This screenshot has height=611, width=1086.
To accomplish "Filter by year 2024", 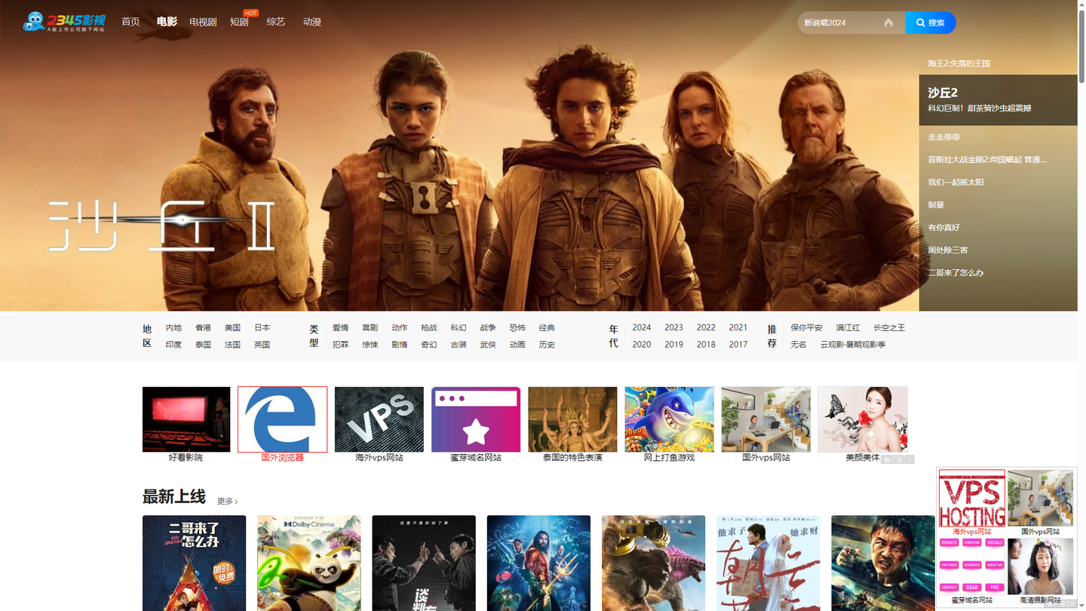I will (x=642, y=328).
